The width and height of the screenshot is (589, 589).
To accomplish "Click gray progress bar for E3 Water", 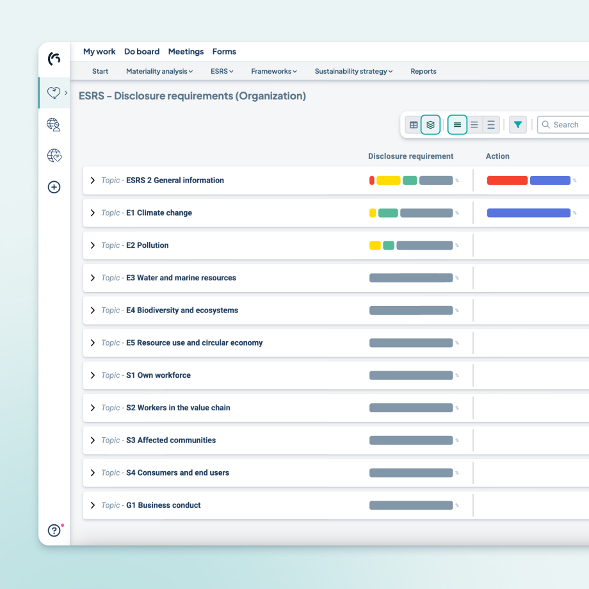I will [411, 278].
